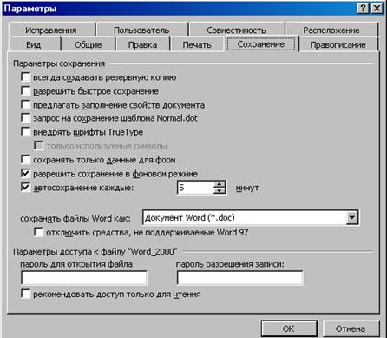Image resolution: width=387 pixels, height=338 pixels.
Task: Switch to the Вид tab
Action: (x=33, y=44)
